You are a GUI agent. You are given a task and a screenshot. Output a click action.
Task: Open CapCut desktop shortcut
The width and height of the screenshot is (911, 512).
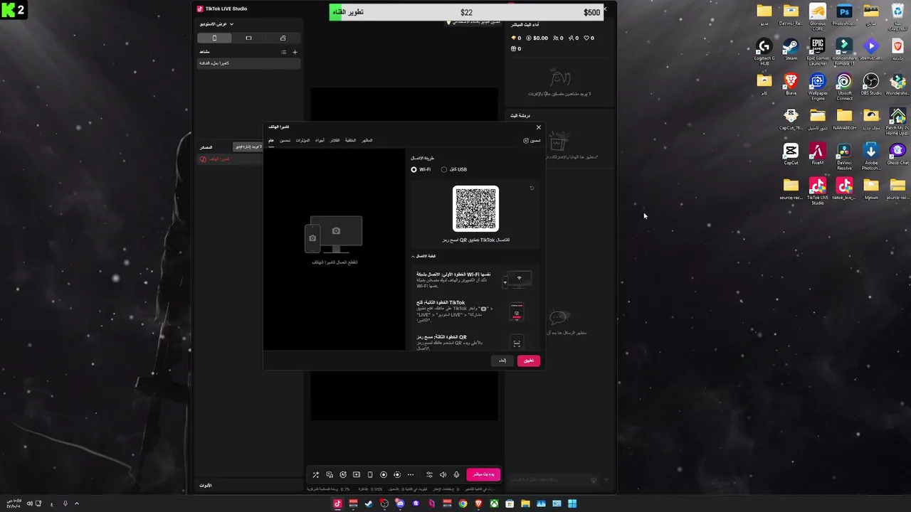(x=791, y=154)
